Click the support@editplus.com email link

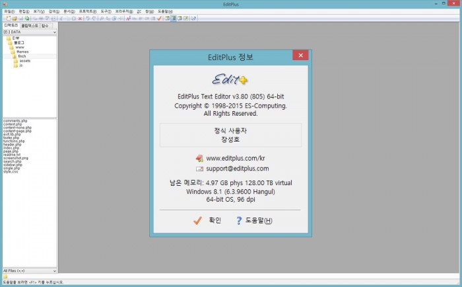[238, 169]
